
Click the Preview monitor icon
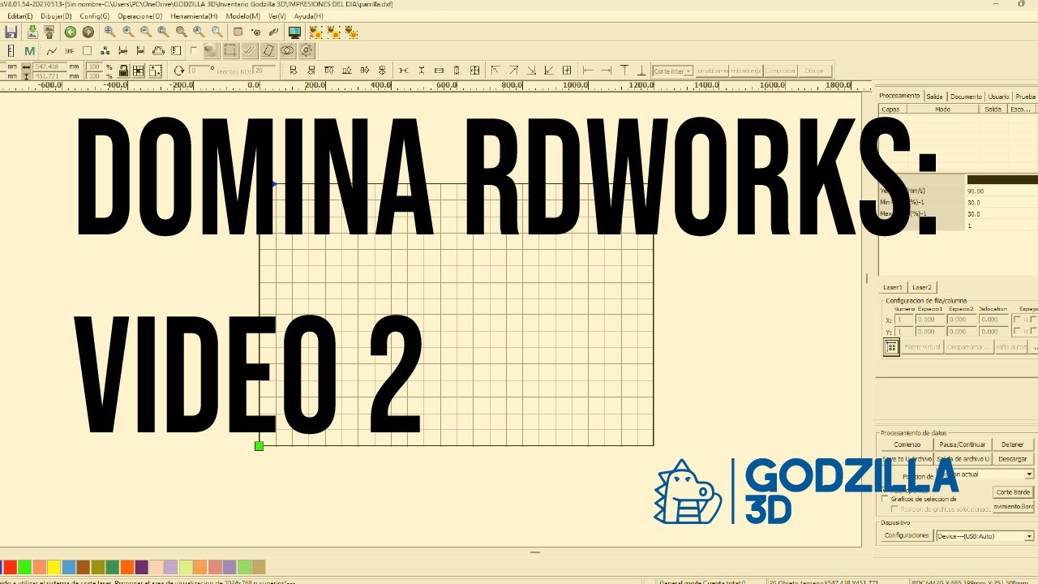294,32
